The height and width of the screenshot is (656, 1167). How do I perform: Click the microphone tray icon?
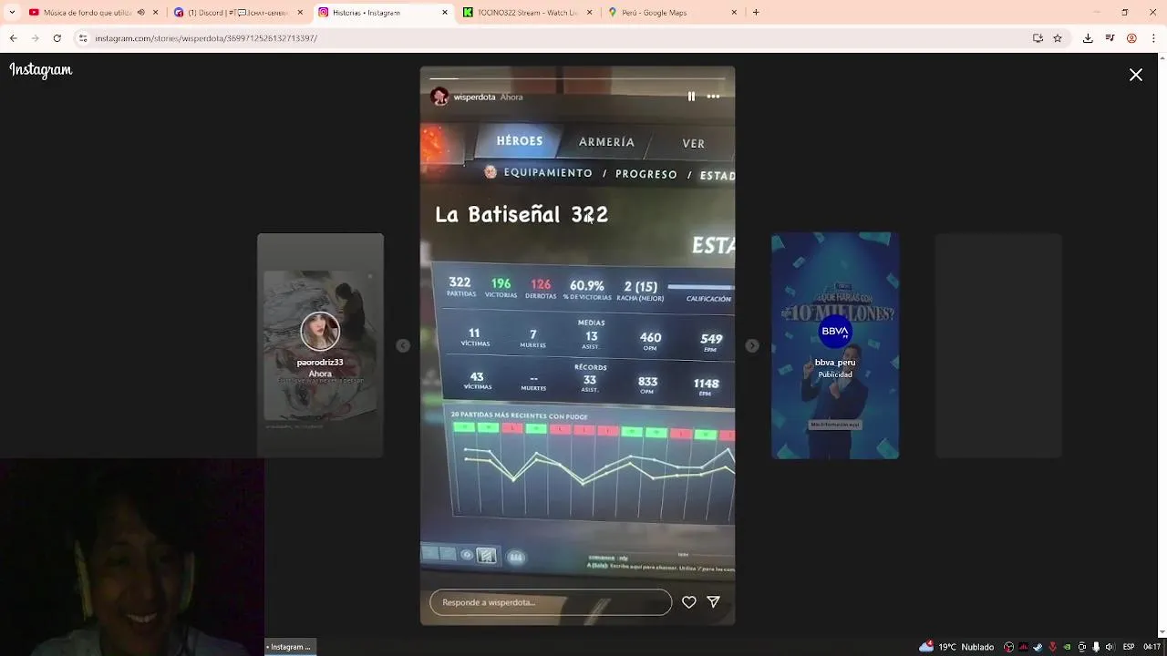tap(1096, 647)
